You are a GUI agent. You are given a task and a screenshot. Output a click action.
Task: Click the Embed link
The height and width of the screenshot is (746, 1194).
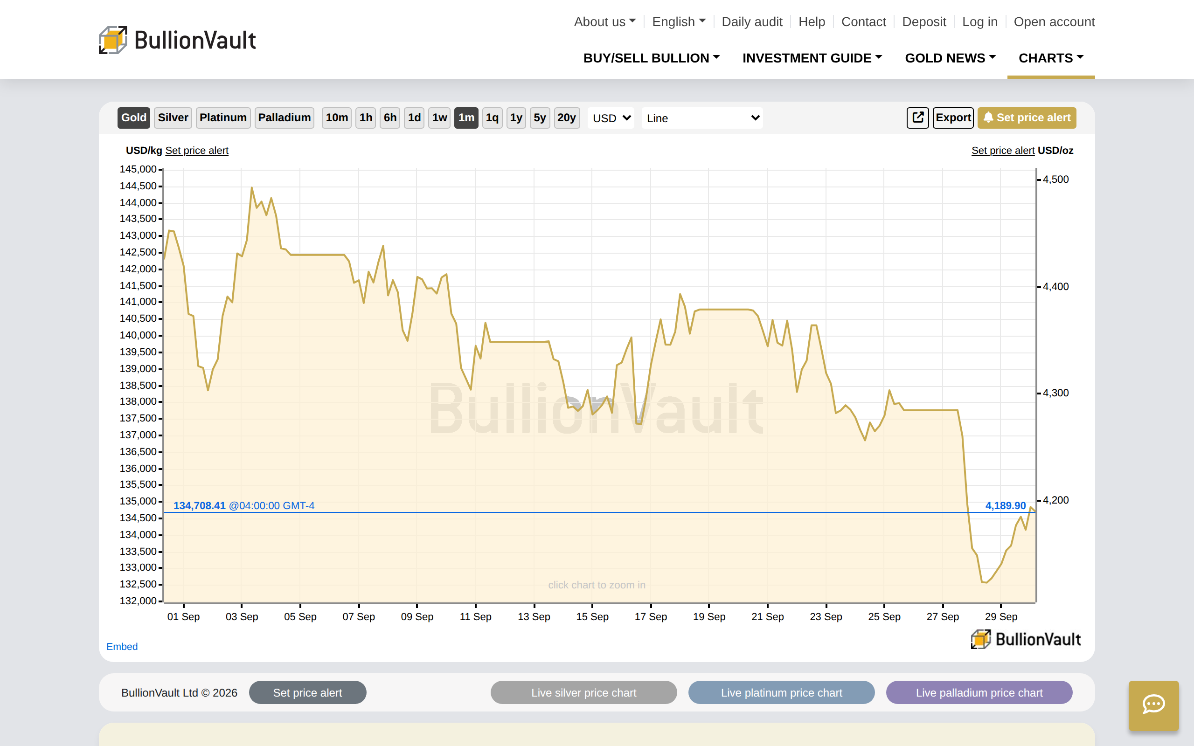tap(122, 646)
